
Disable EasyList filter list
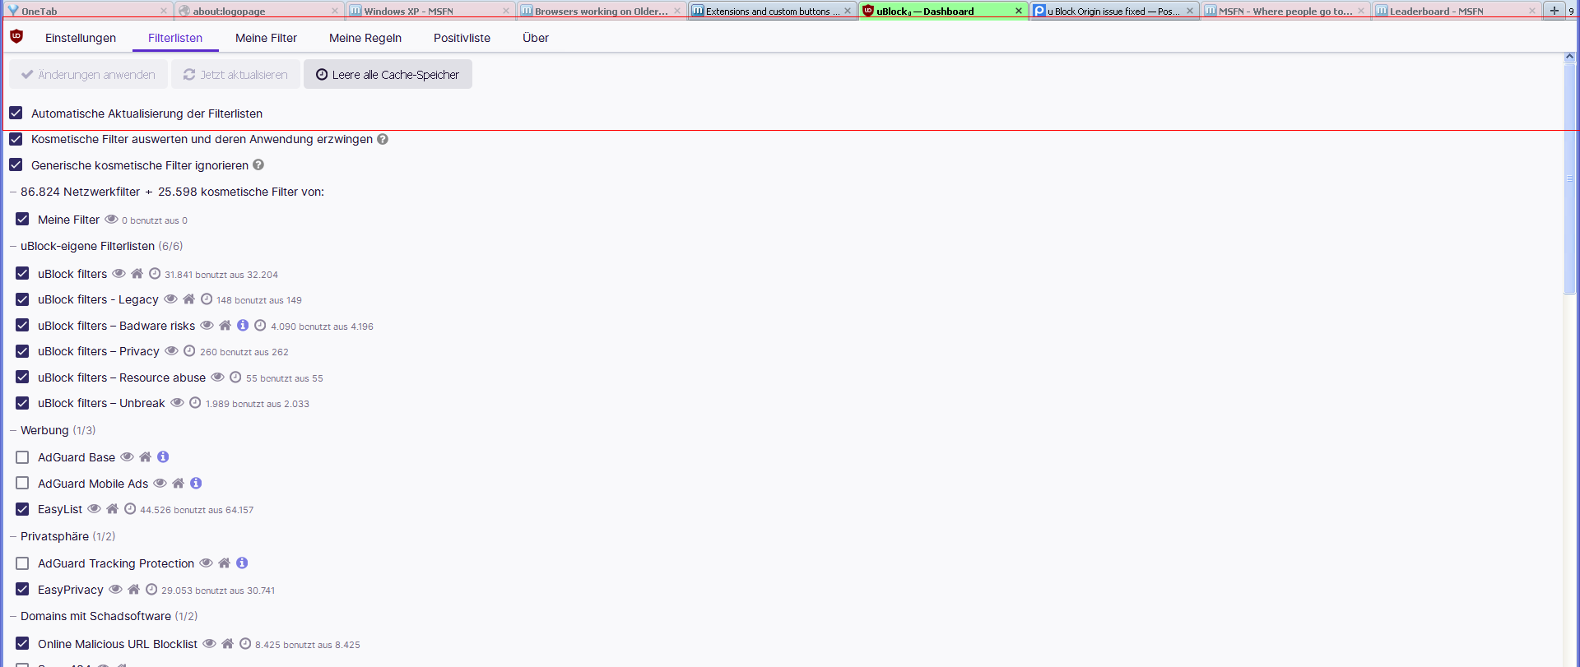pos(22,509)
